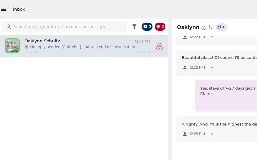
Task: Click the Yes, stays of 7–27 days reply
Action: [x=228, y=88]
